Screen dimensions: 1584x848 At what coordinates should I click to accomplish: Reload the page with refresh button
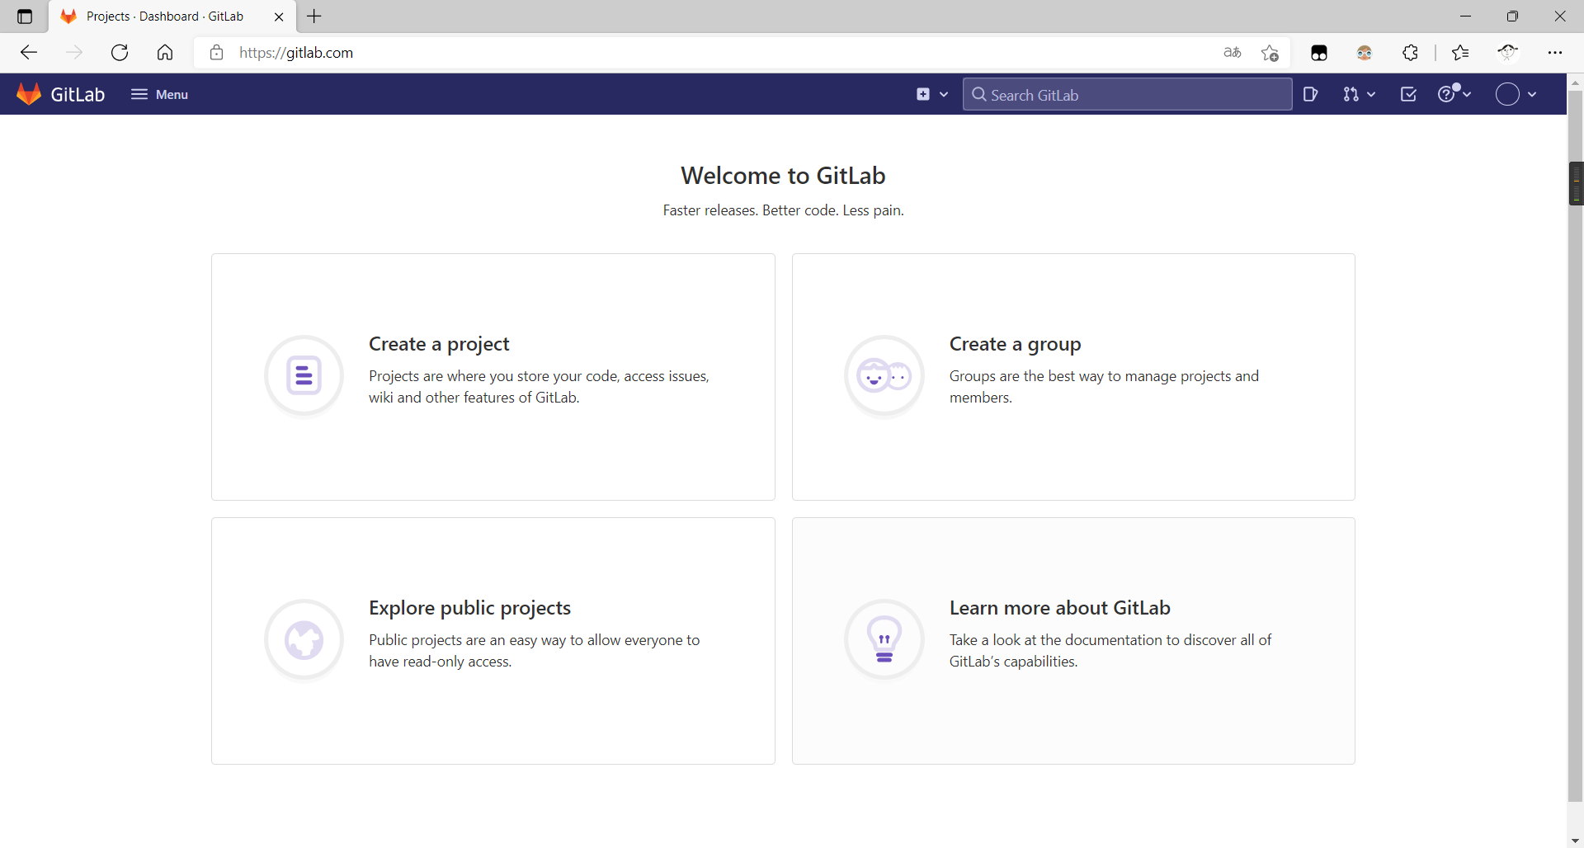point(120,53)
